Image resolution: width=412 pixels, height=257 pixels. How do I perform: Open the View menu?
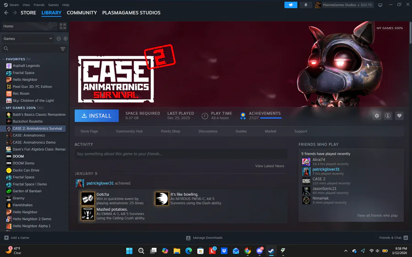[26, 5]
